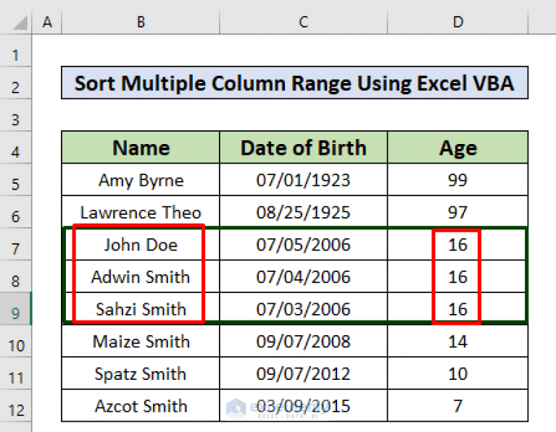Screen dimensions: 556x432
Task: Select row 3 header
Action: (16, 115)
